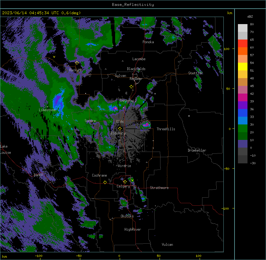Select the Lacombe town label

139,59
